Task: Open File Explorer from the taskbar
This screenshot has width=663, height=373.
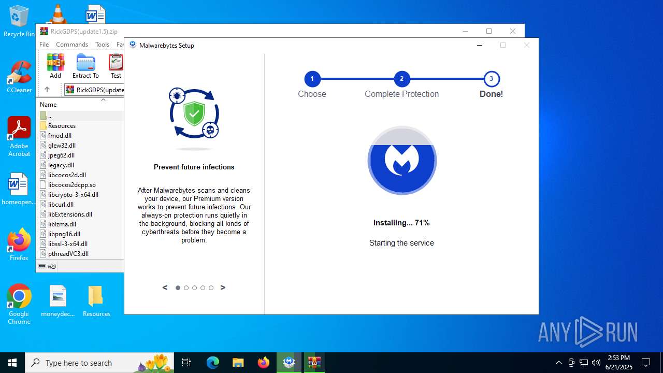Action: click(x=238, y=363)
